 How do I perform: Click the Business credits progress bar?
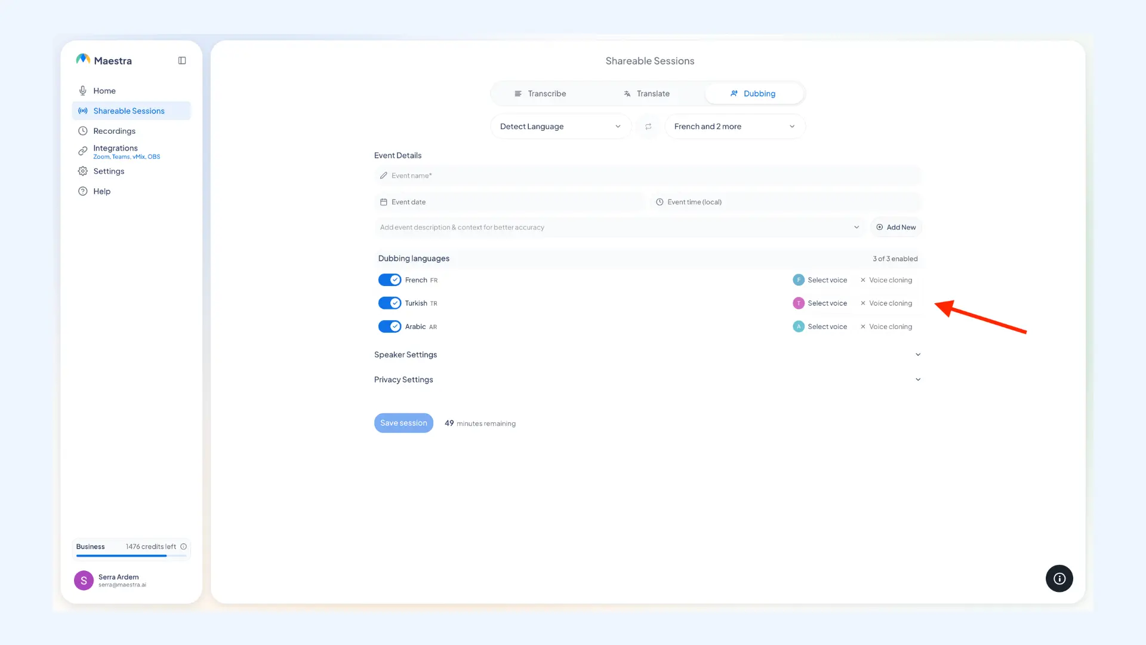(x=131, y=555)
